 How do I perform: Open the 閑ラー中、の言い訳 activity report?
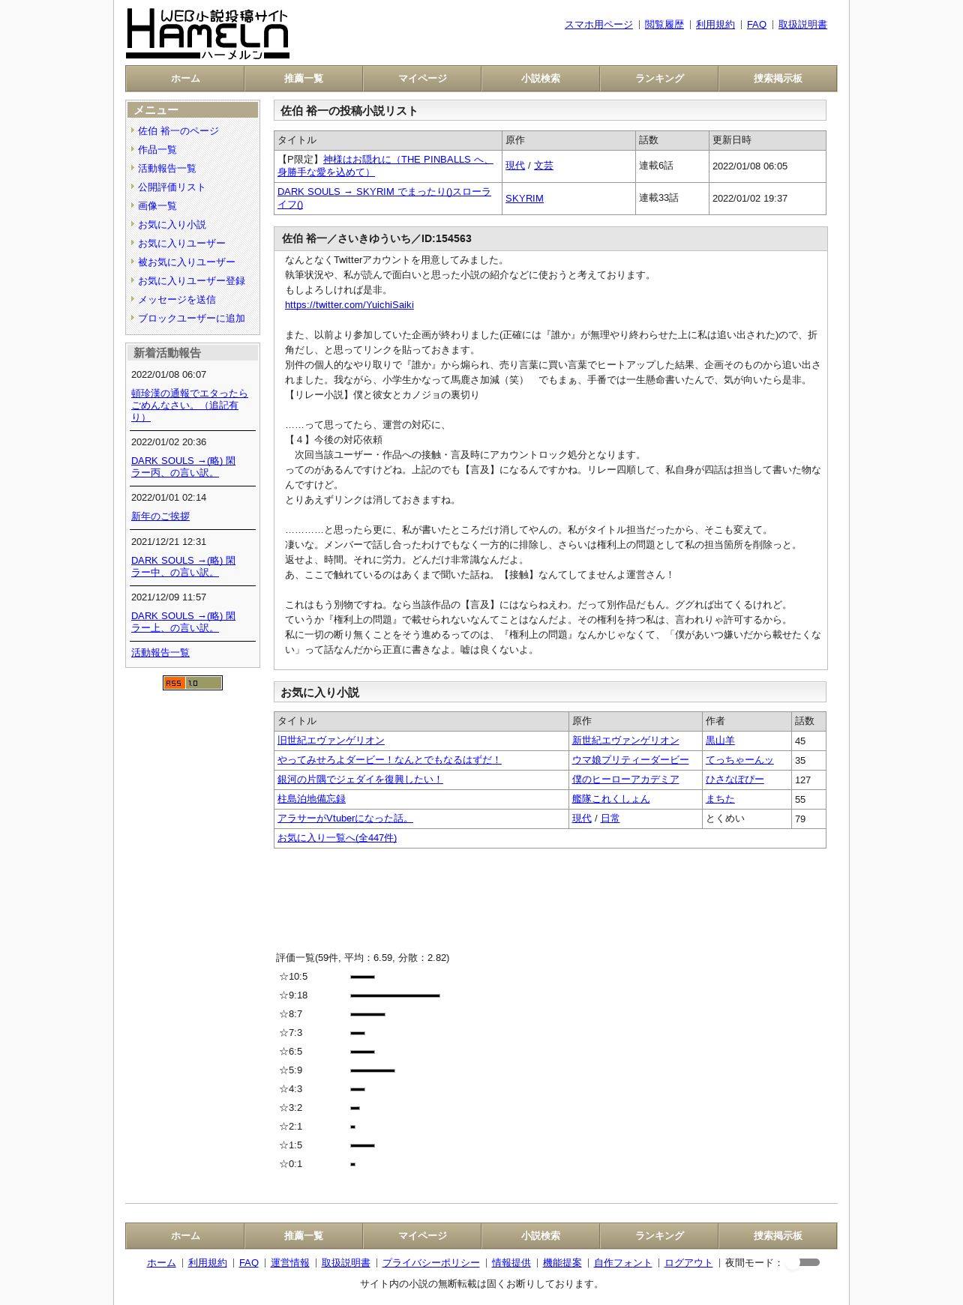(x=183, y=567)
